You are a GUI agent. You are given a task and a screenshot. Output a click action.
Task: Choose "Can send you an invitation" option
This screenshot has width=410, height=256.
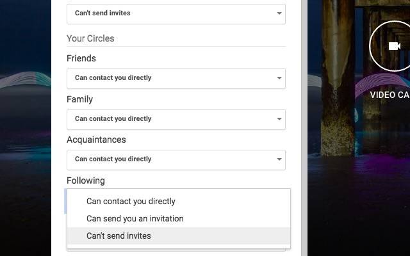[135, 218]
